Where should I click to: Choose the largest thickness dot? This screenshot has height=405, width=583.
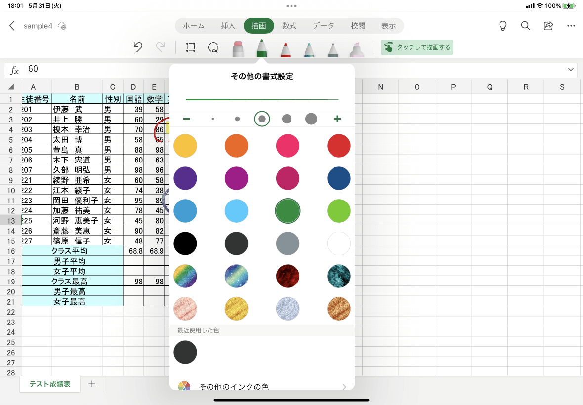pos(311,119)
